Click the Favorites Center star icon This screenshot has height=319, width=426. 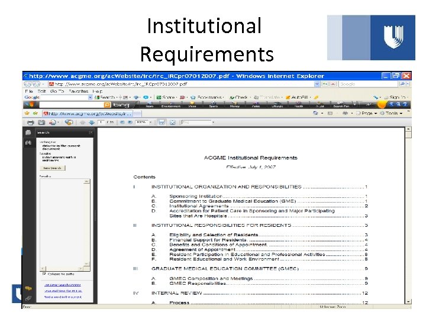27,113
